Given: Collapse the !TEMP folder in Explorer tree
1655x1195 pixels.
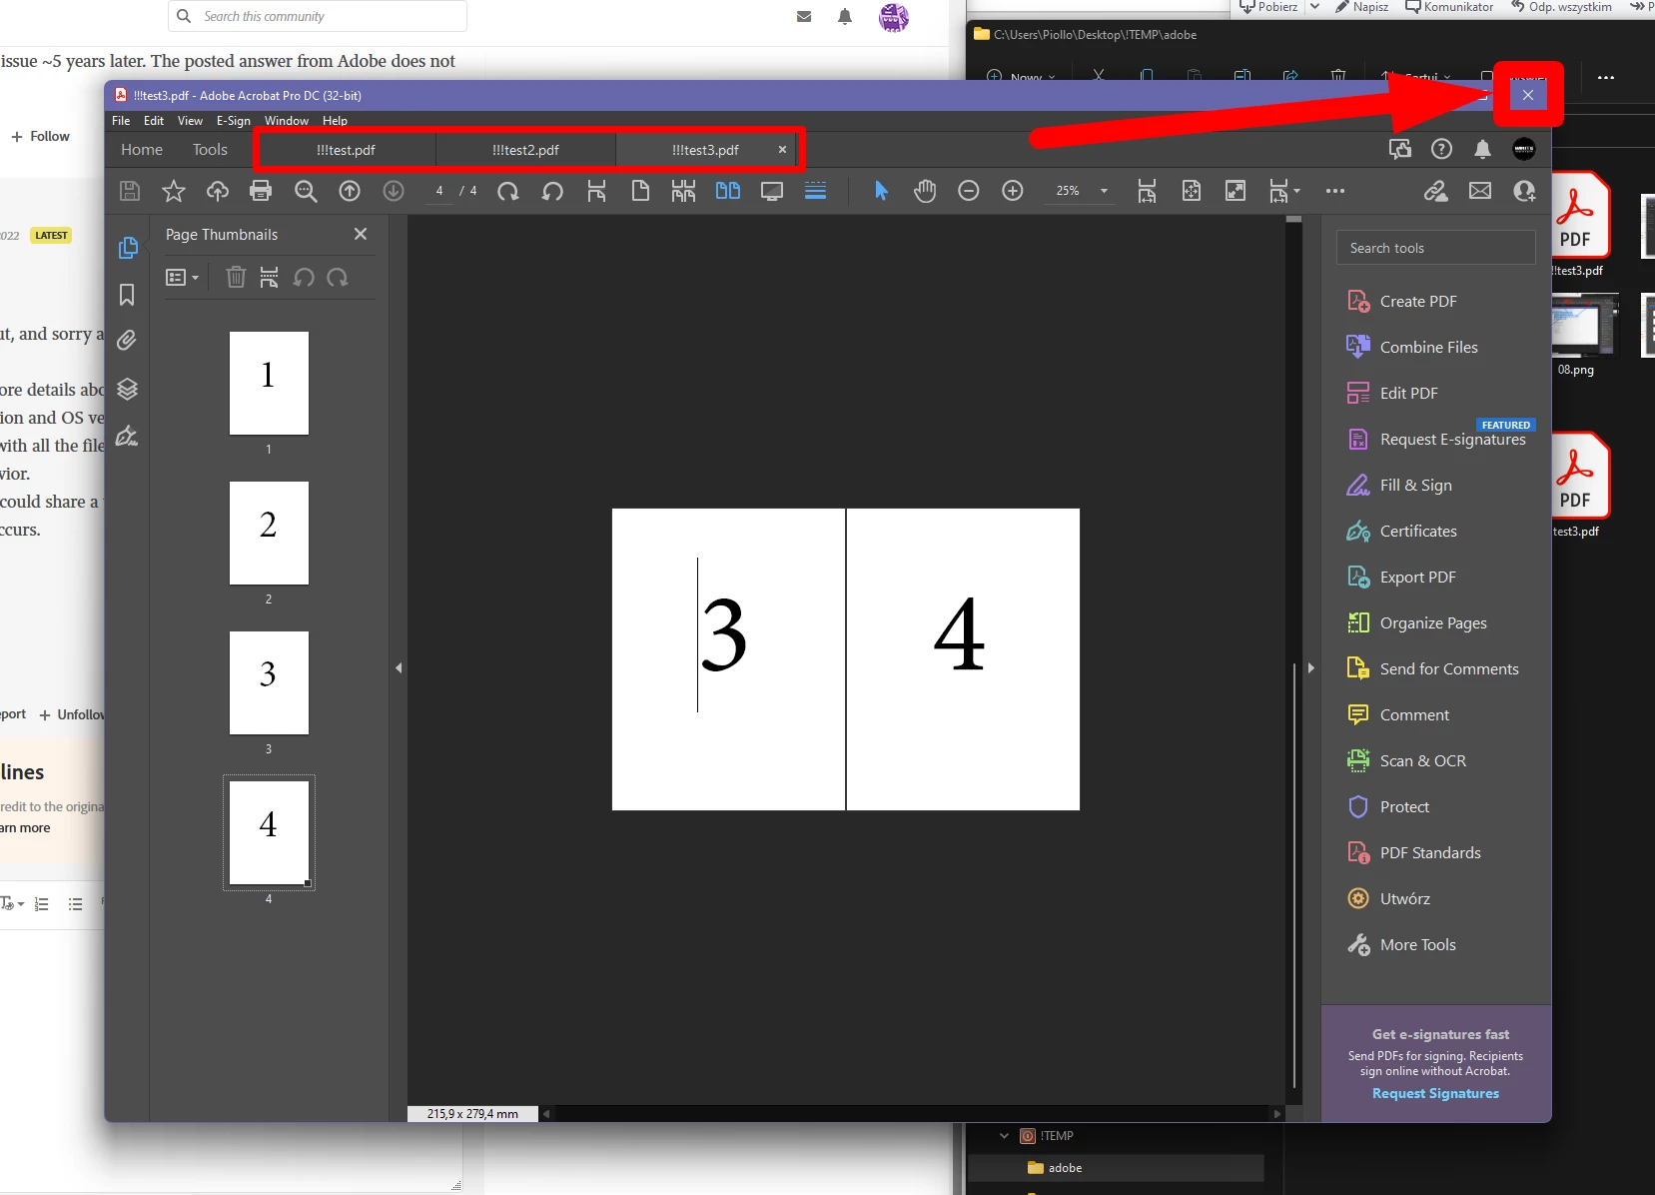Looking at the screenshot, I should tap(1004, 1136).
